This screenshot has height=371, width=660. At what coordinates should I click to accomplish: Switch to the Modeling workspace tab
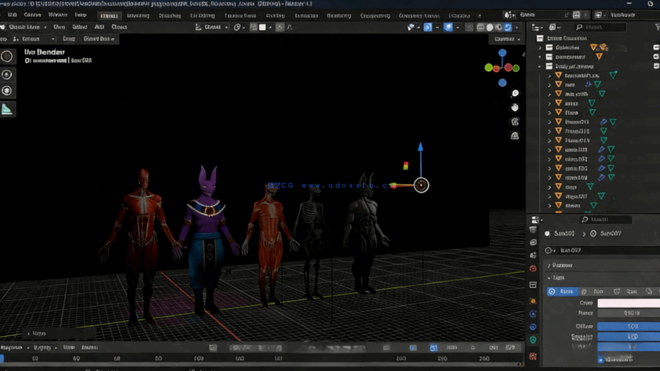pyautogui.click(x=138, y=15)
